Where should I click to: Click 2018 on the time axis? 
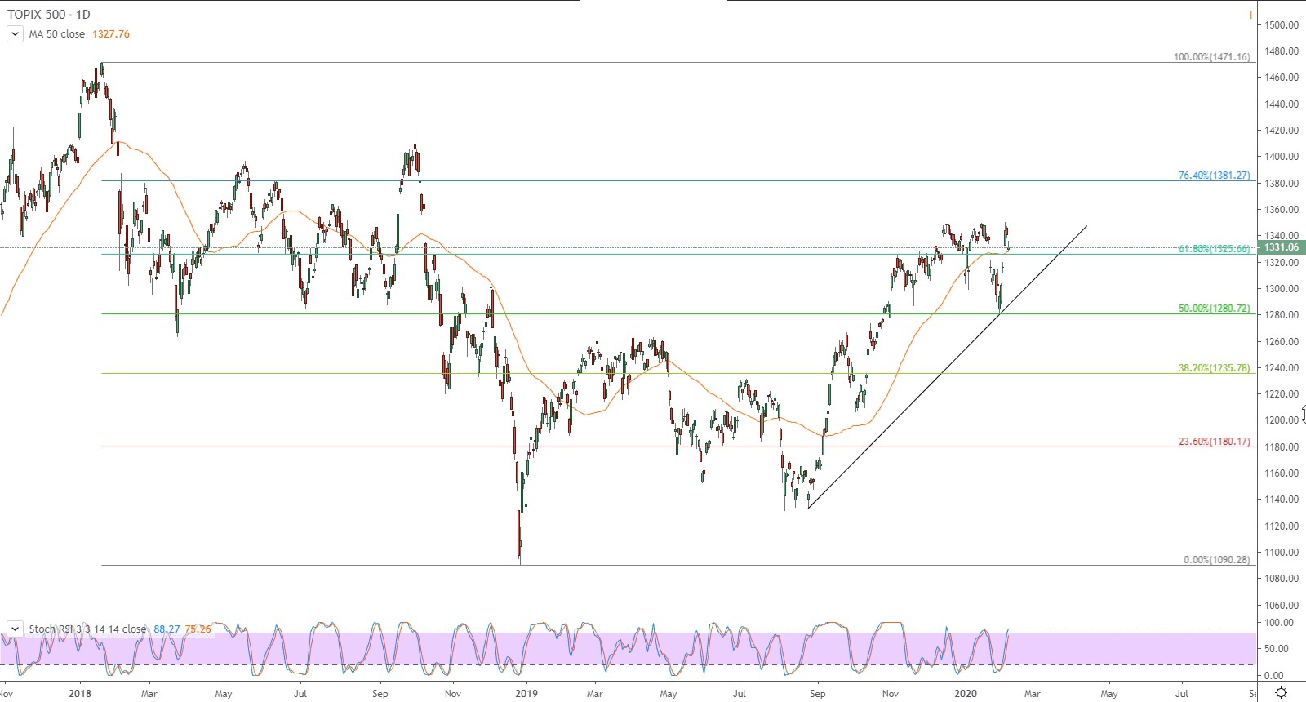click(80, 694)
